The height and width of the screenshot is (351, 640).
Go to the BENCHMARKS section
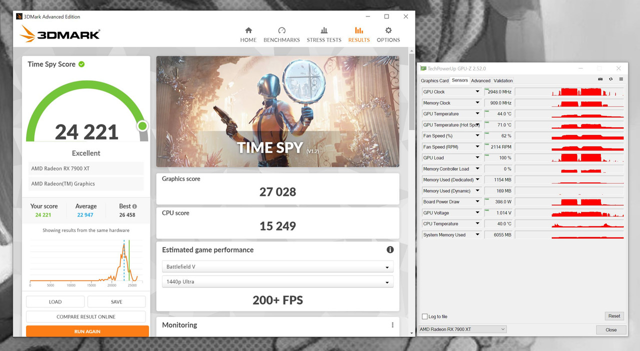tap(281, 35)
